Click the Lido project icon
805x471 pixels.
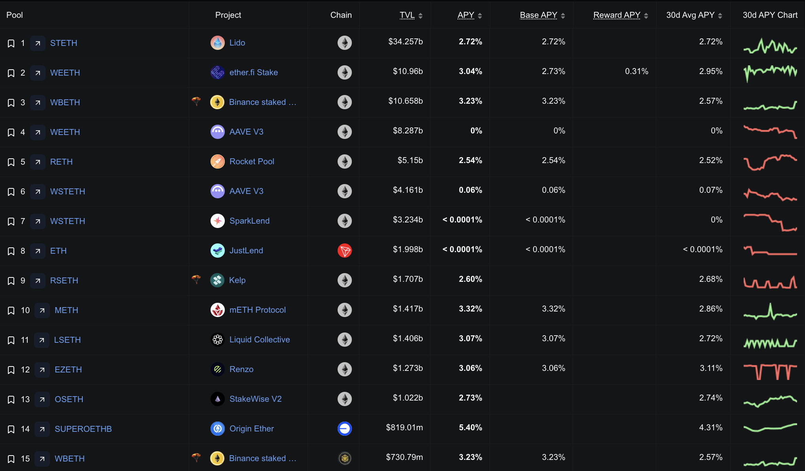[x=218, y=43]
